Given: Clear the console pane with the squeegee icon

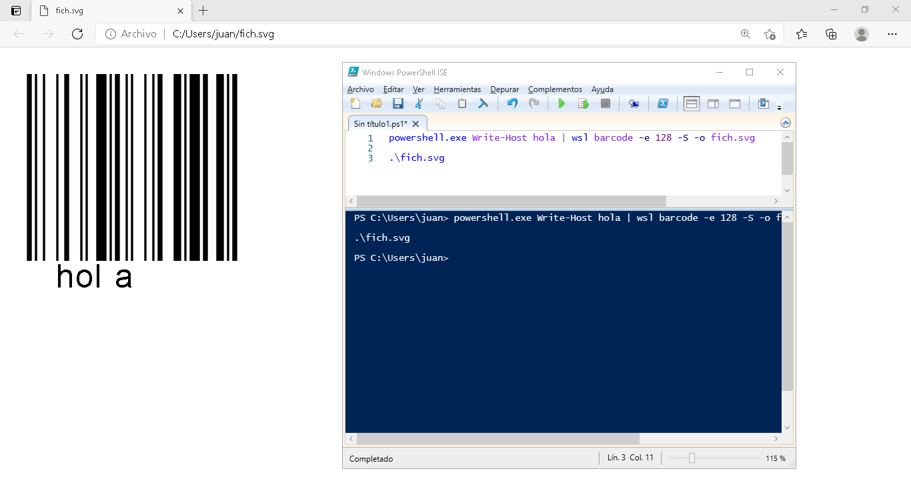Looking at the screenshot, I should pos(484,103).
